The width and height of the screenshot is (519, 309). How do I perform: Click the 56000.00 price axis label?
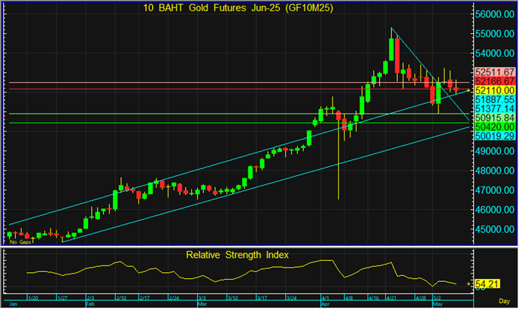pos(494,15)
